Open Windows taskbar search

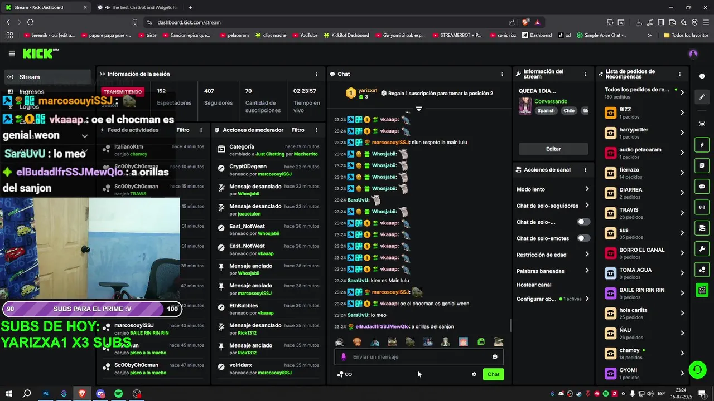pyautogui.click(x=27, y=394)
